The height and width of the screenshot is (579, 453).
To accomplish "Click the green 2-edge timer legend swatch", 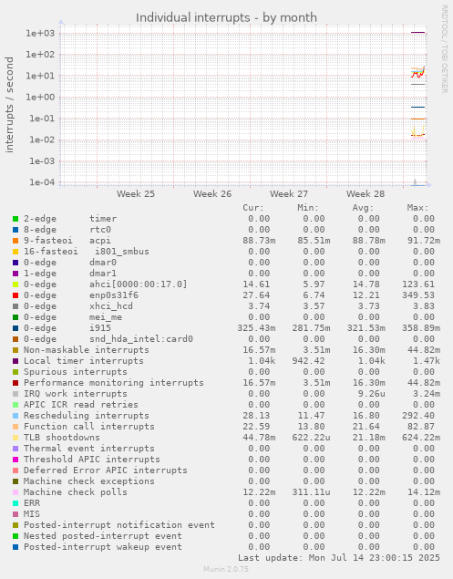I will 15,219.
